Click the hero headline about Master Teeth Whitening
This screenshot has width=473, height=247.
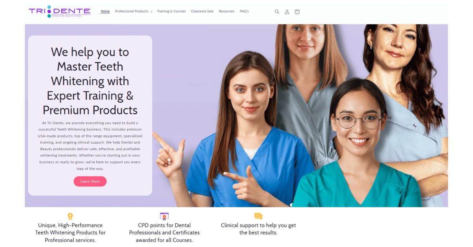coord(90,81)
